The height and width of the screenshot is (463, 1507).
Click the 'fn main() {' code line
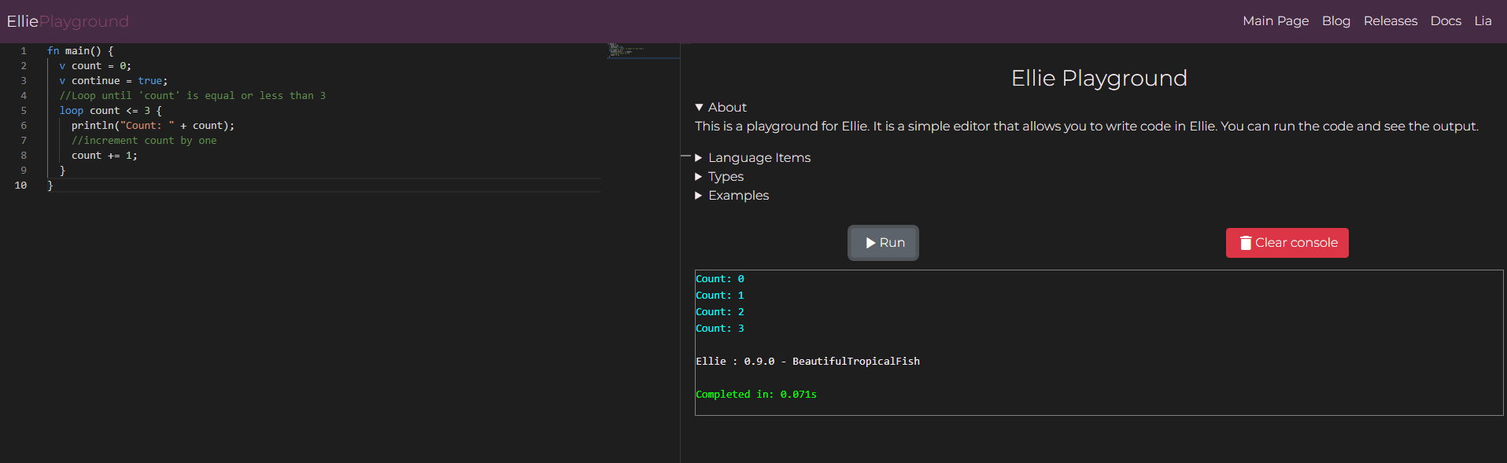pos(80,51)
